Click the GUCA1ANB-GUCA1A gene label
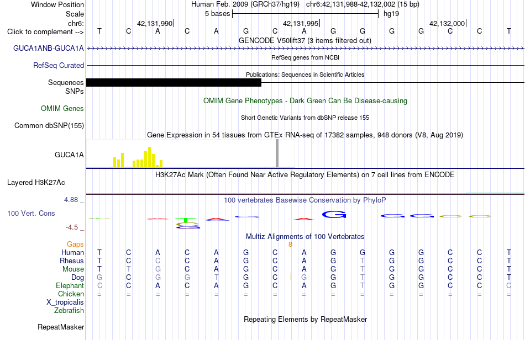The width and height of the screenshot is (525, 340). [x=49, y=48]
